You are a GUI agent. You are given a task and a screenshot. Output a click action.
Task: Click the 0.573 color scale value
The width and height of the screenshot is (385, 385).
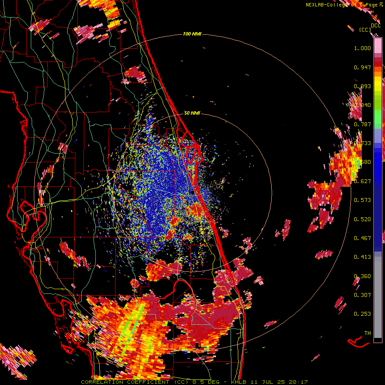click(x=362, y=200)
